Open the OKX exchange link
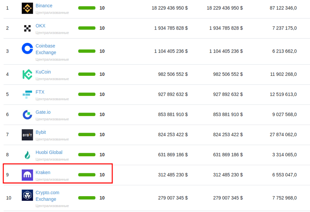The image size is (310, 212). (41, 26)
